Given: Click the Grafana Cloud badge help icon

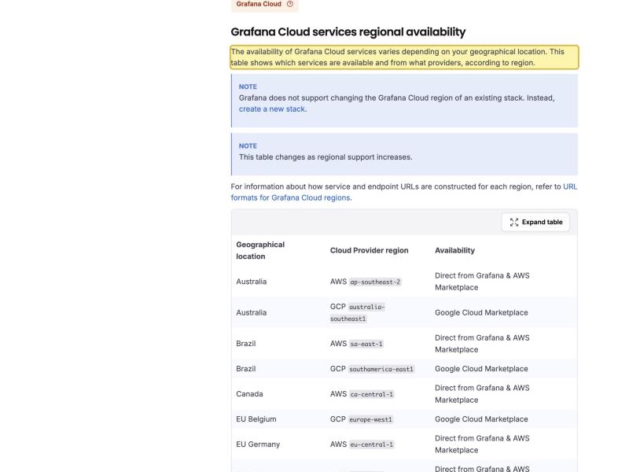Looking at the screenshot, I should [289, 4].
